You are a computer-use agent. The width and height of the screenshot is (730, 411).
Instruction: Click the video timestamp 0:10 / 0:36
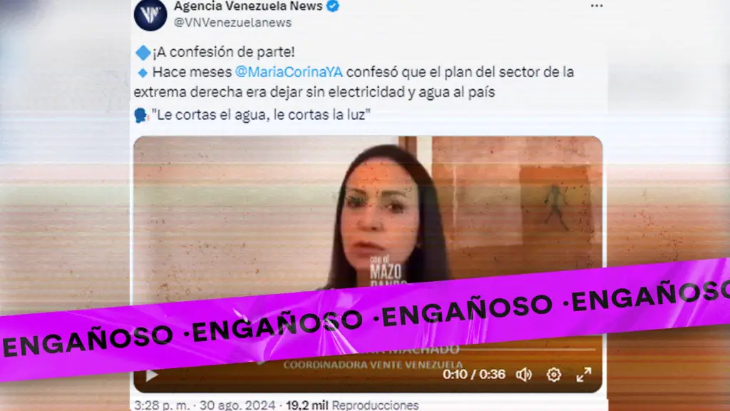coord(474,375)
